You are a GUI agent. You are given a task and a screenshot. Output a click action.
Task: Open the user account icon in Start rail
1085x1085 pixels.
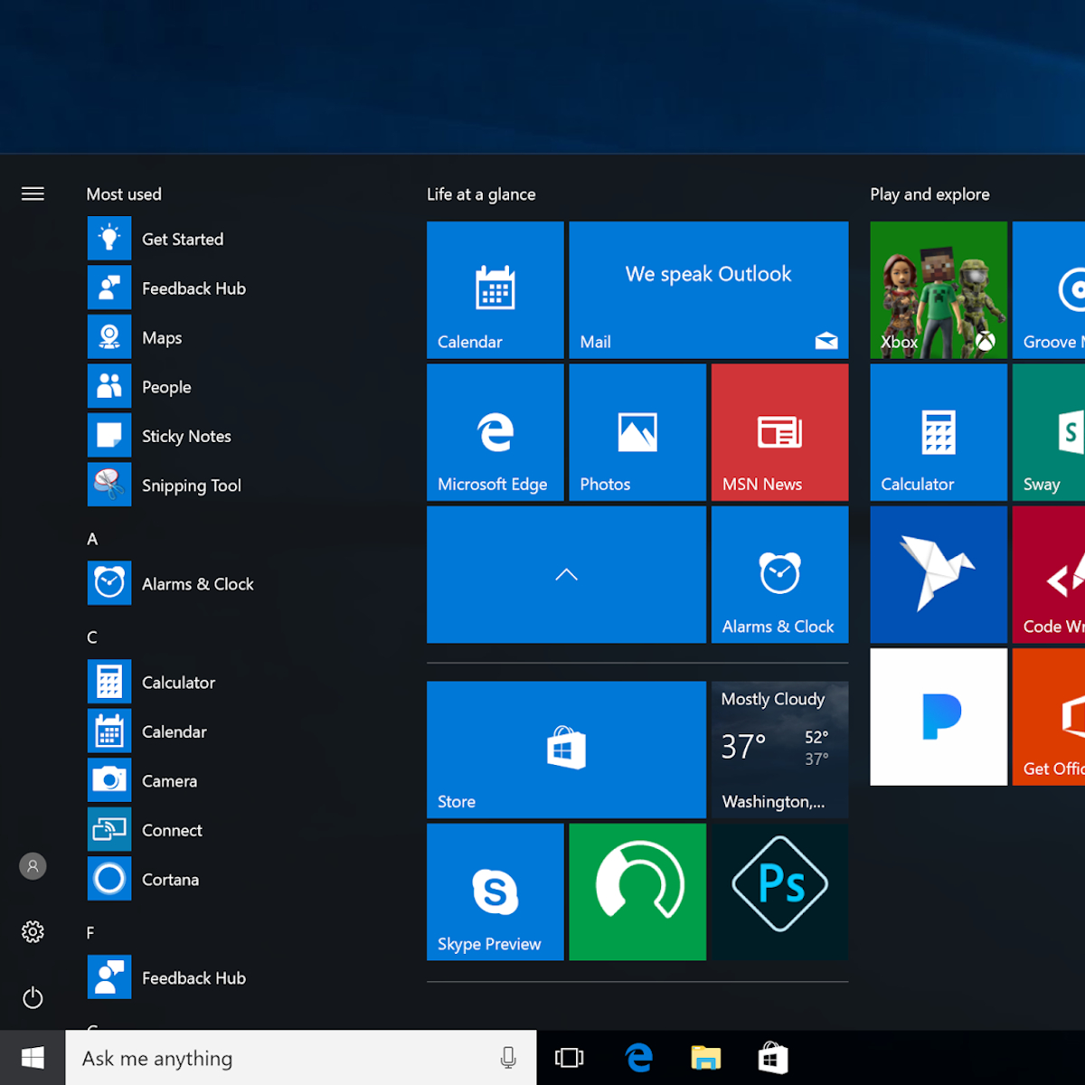pos(33,866)
